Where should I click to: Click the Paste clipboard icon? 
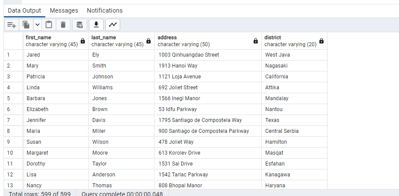(49, 25)
